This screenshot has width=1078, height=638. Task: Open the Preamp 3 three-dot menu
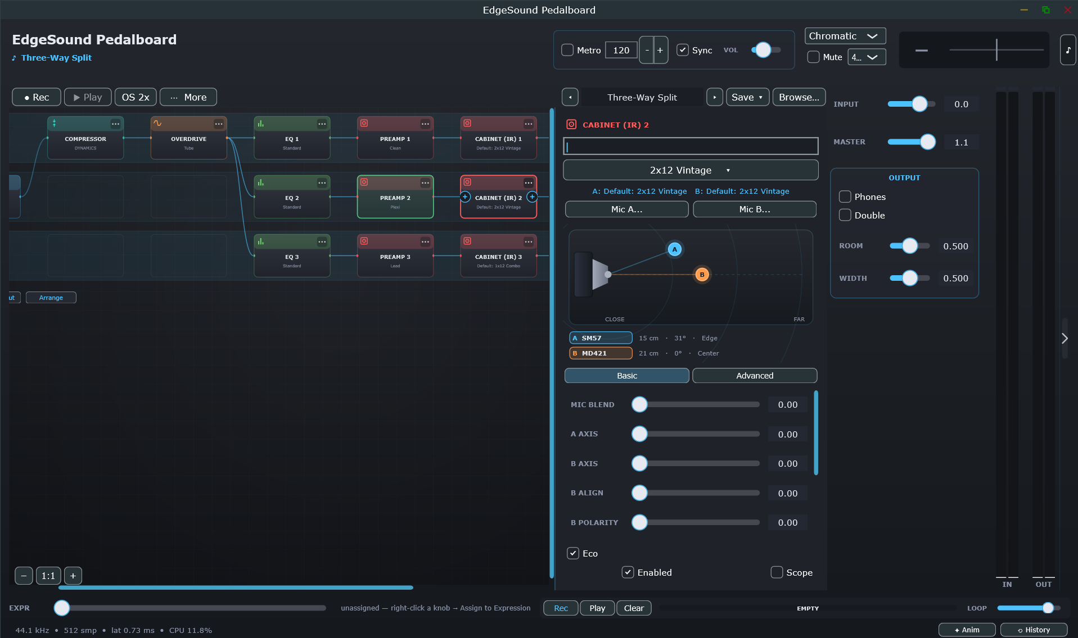point(425,241)
